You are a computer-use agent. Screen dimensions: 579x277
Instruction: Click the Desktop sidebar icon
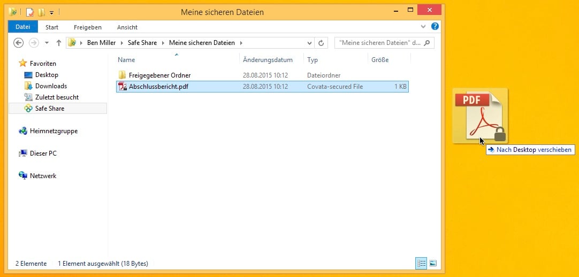(28, 75)
